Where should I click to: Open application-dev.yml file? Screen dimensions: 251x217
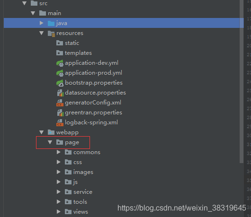[x=91, y=63]
